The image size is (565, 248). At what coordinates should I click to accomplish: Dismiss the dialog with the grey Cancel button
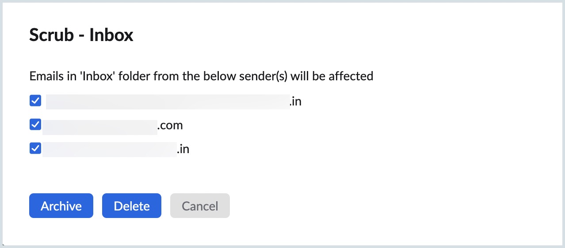click(200, 206)
